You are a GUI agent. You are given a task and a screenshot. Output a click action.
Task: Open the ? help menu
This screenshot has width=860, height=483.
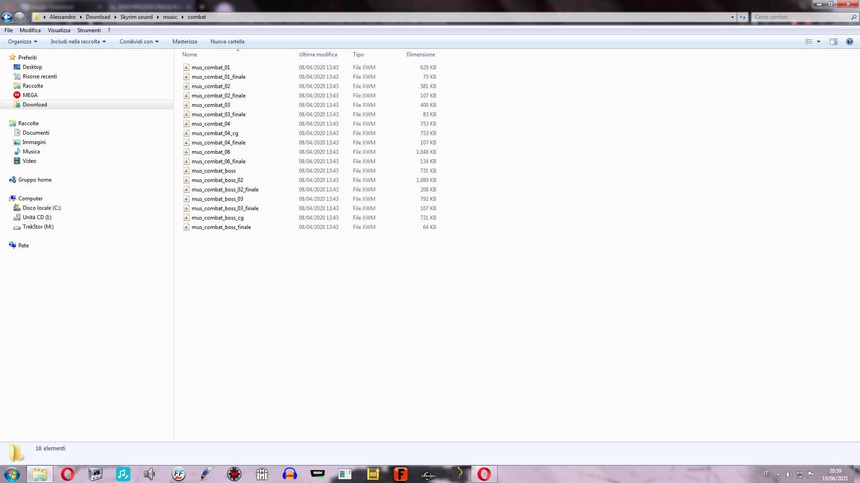(x=109, y=30)
